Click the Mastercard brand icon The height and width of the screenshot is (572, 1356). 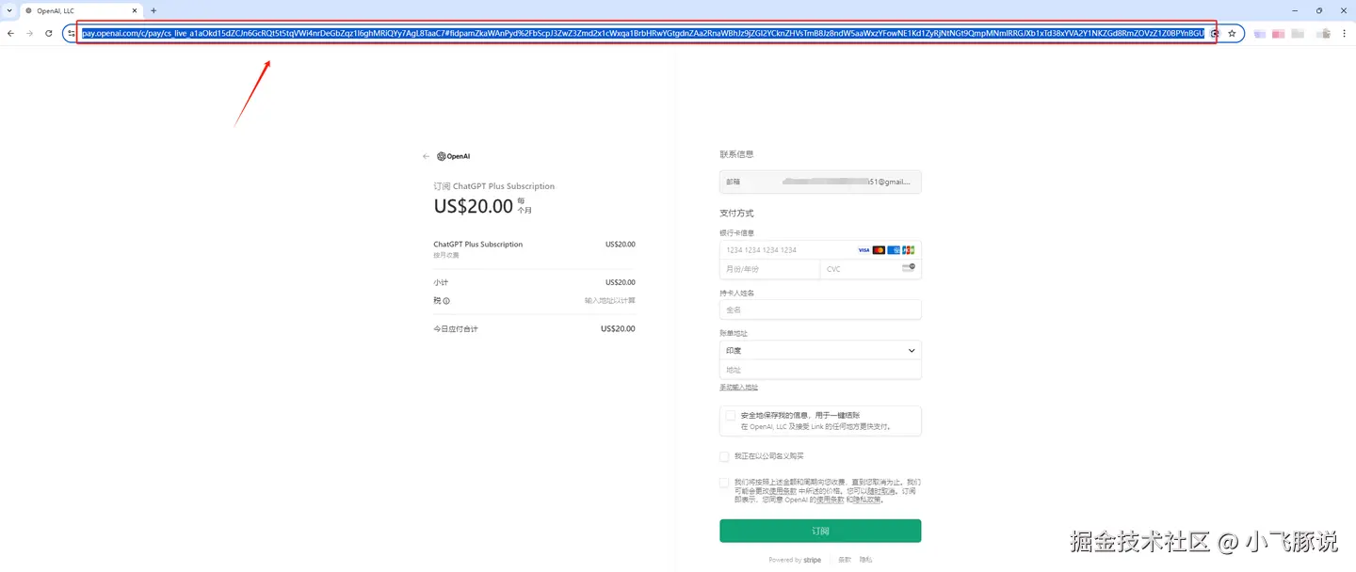click(x=879, y=250)
